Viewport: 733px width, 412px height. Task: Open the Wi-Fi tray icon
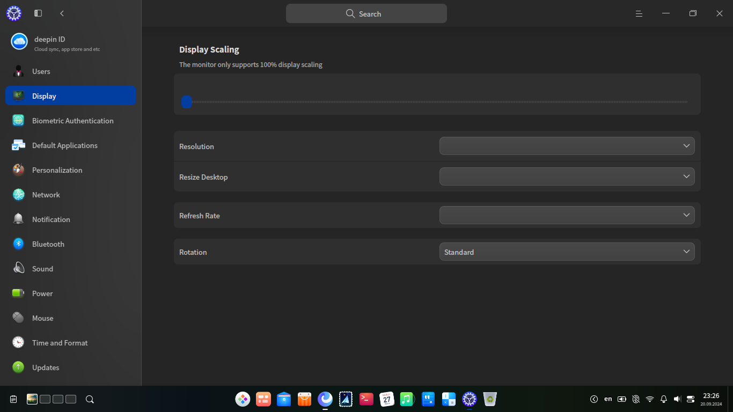(x=650, y=399)
